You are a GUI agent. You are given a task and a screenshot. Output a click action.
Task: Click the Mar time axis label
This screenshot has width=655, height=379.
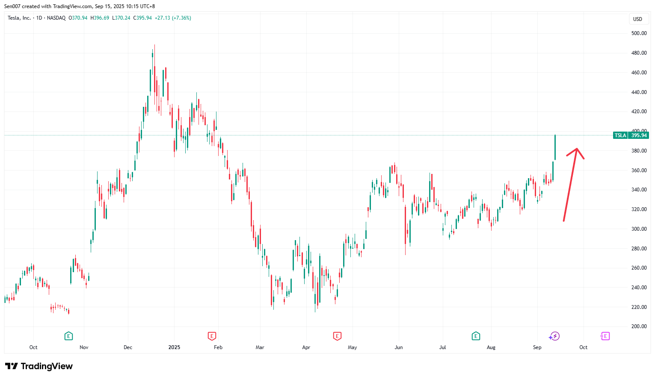click(260, 347)
